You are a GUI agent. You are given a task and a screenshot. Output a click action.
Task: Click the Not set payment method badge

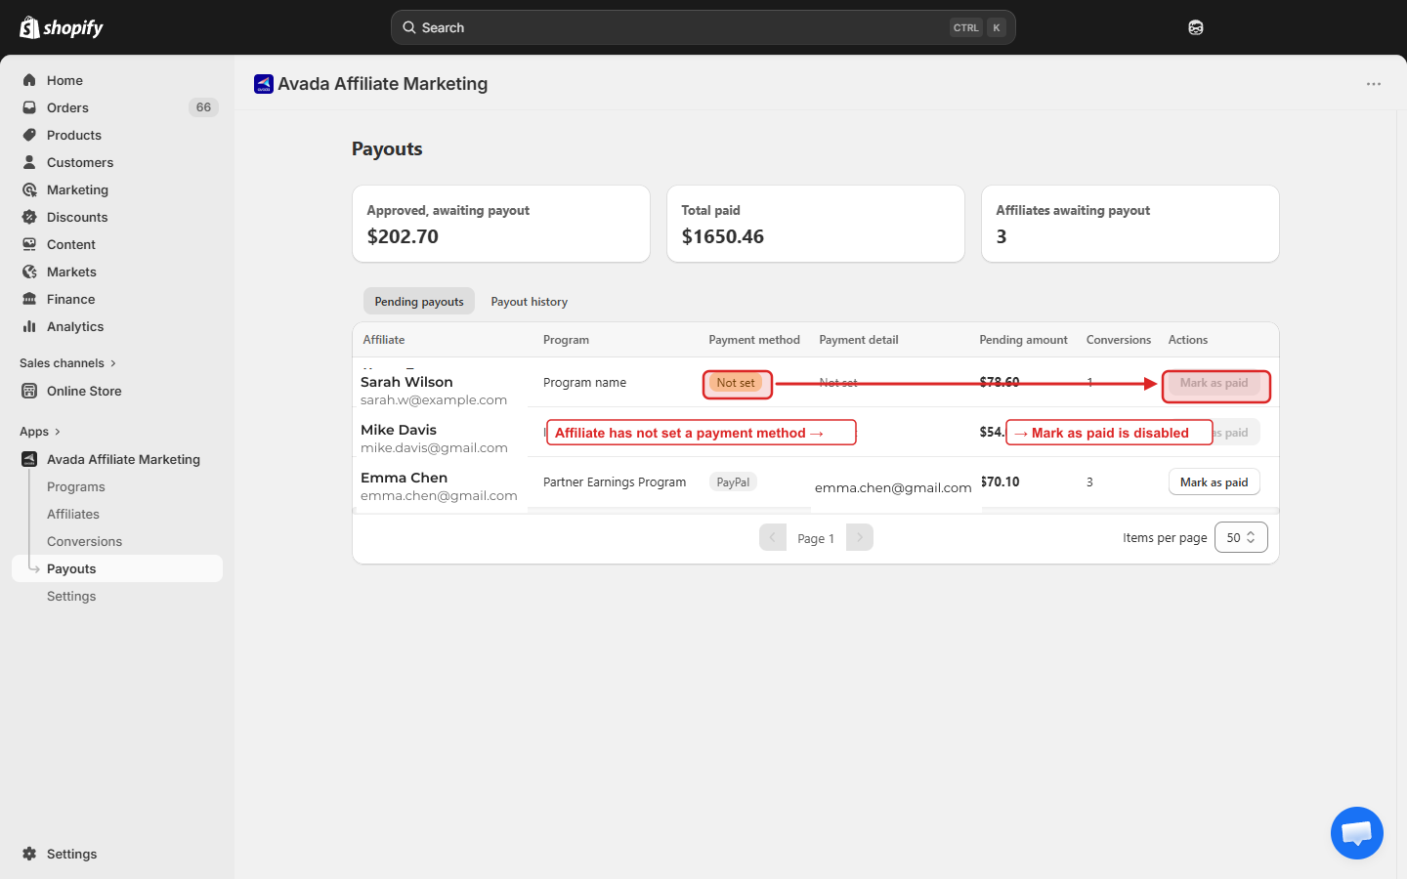tap(736, 383)
